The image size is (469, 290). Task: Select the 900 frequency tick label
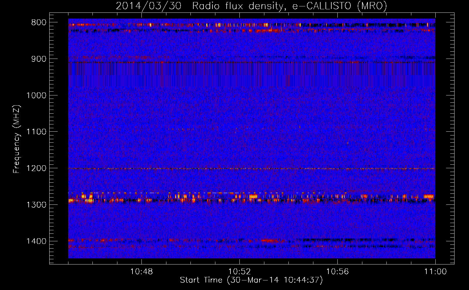[39, 59]
